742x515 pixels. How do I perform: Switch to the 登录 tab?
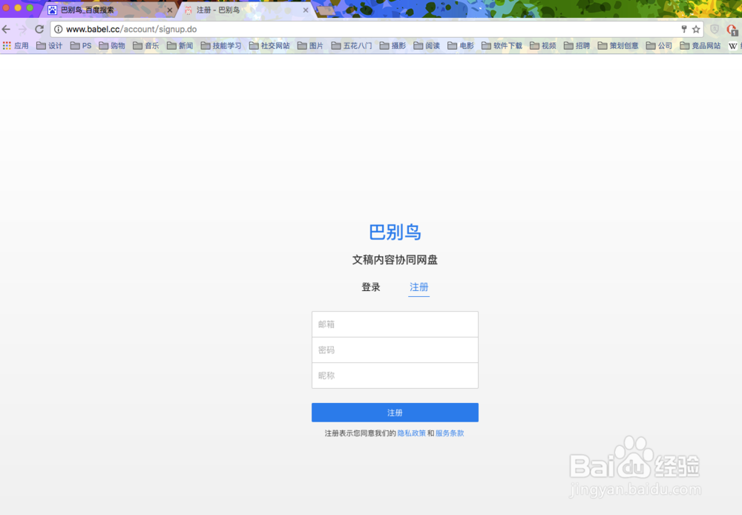pyautogui.click(x=371, y=287)
